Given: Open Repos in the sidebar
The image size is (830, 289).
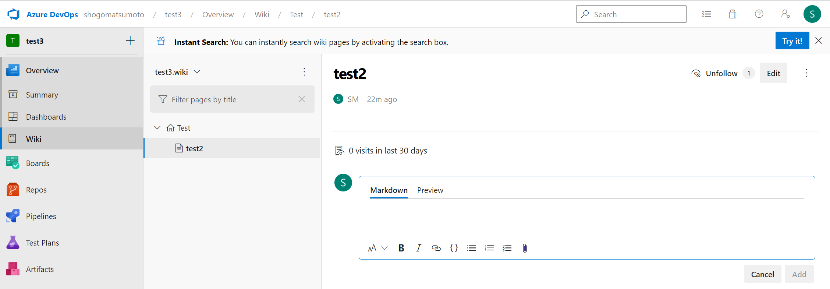Looking at the screenshot, I should click(36, 190).
